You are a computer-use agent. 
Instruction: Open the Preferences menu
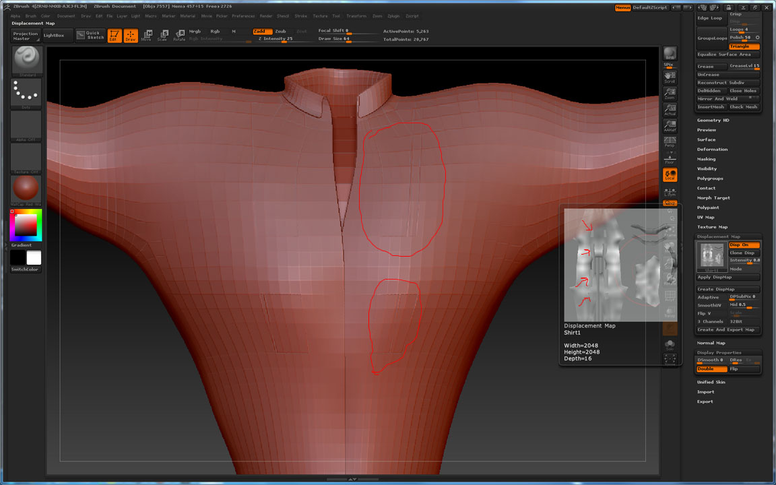(243, 15)
